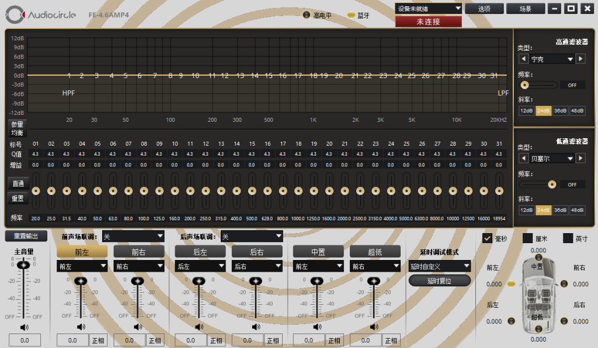Open the 后声场联调 dropdown

coord(252,237)
